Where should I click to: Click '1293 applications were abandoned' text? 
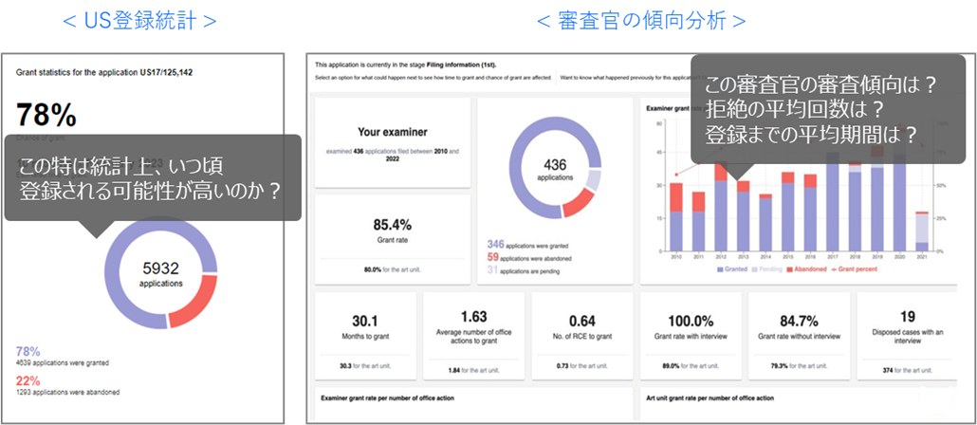68,393
